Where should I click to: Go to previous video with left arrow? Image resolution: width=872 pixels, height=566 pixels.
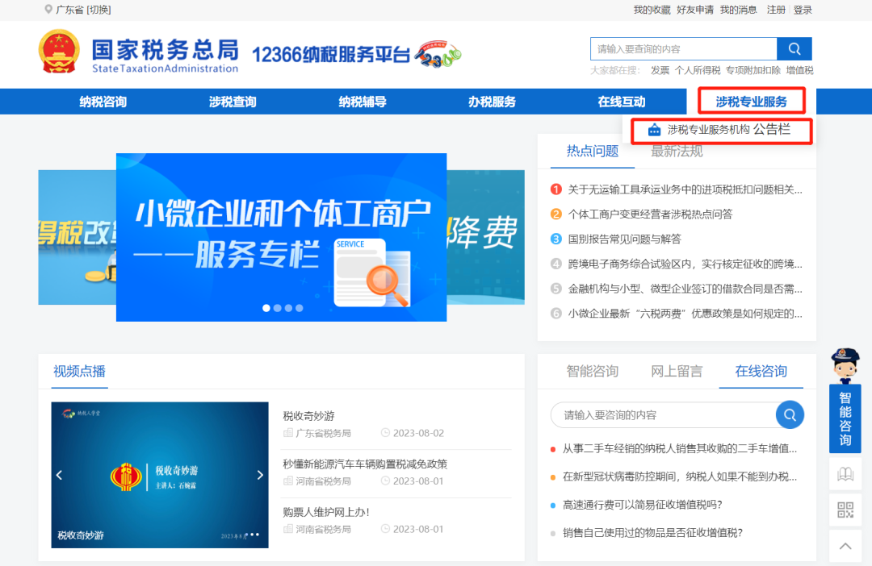tap(60, 475)
